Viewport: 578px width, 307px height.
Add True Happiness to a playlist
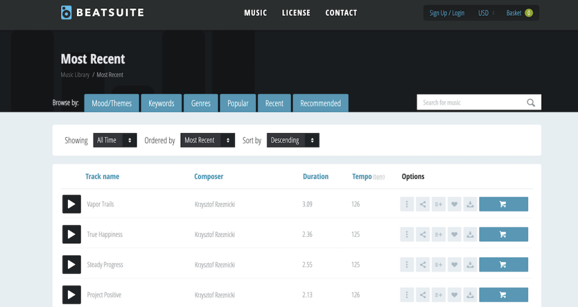click(x=439, y=234)
